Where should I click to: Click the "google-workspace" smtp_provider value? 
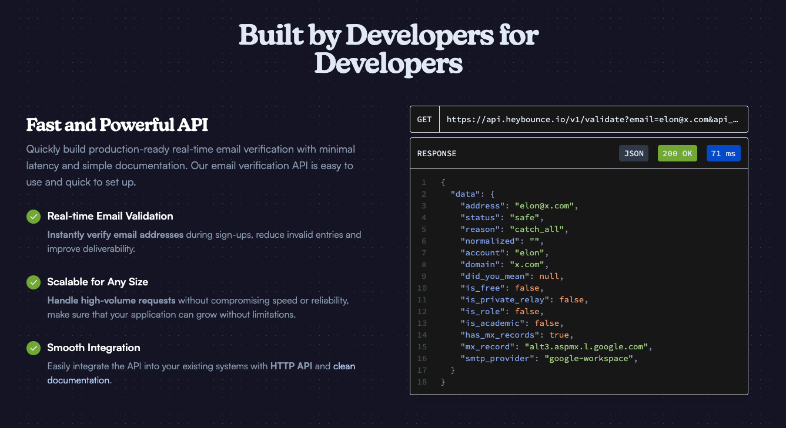(588, 358)
